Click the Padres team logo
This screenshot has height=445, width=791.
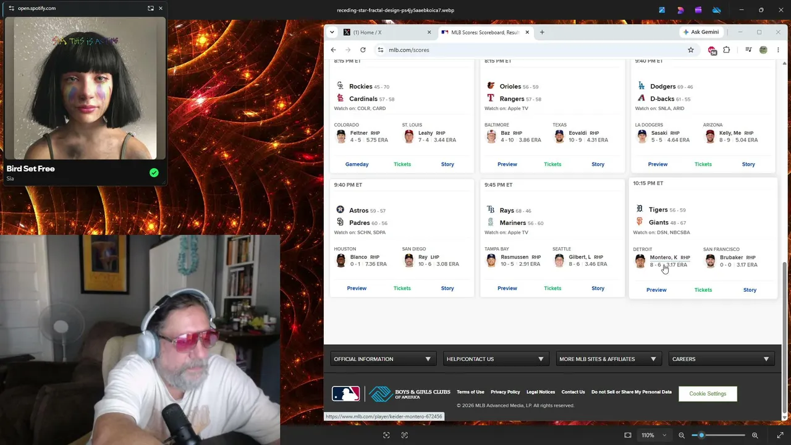[340, 222]
